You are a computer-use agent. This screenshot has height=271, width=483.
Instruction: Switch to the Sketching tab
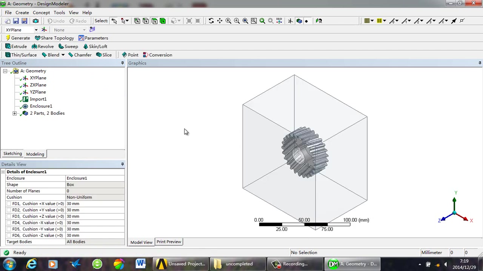pyautogui.click(x=12, y=154)
